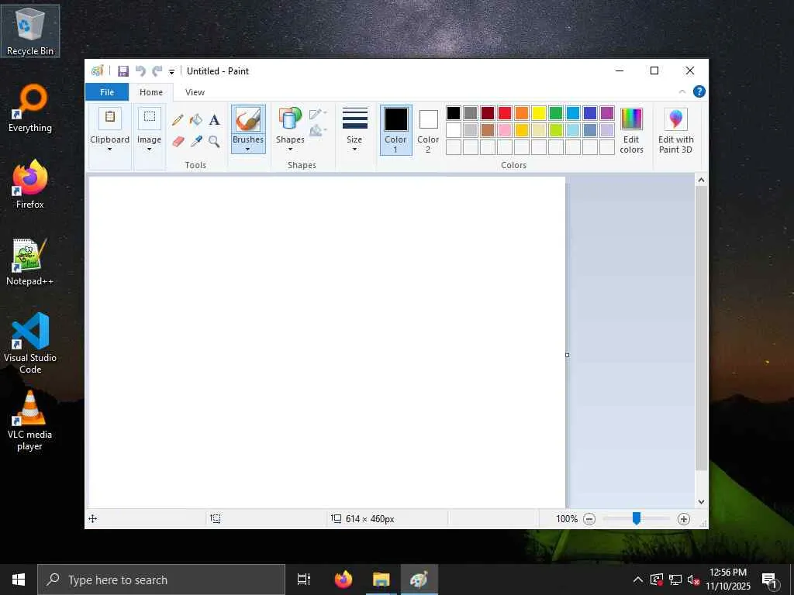This screenshot has height=595, width=794.
Task: Expand the Brushes dropdown arrow
Action: click(247, 150)
